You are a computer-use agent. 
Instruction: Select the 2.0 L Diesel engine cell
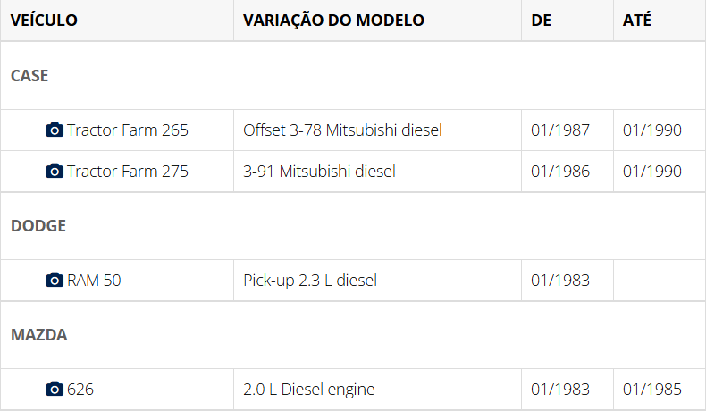308,390
